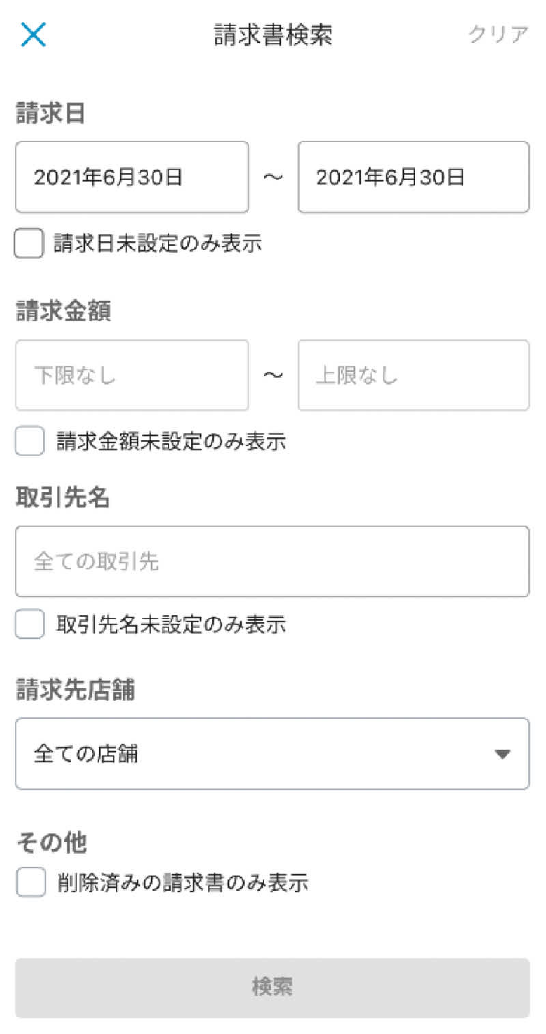
Task: Click the 請求書検索 page title
Action: (x=273, y=35)
